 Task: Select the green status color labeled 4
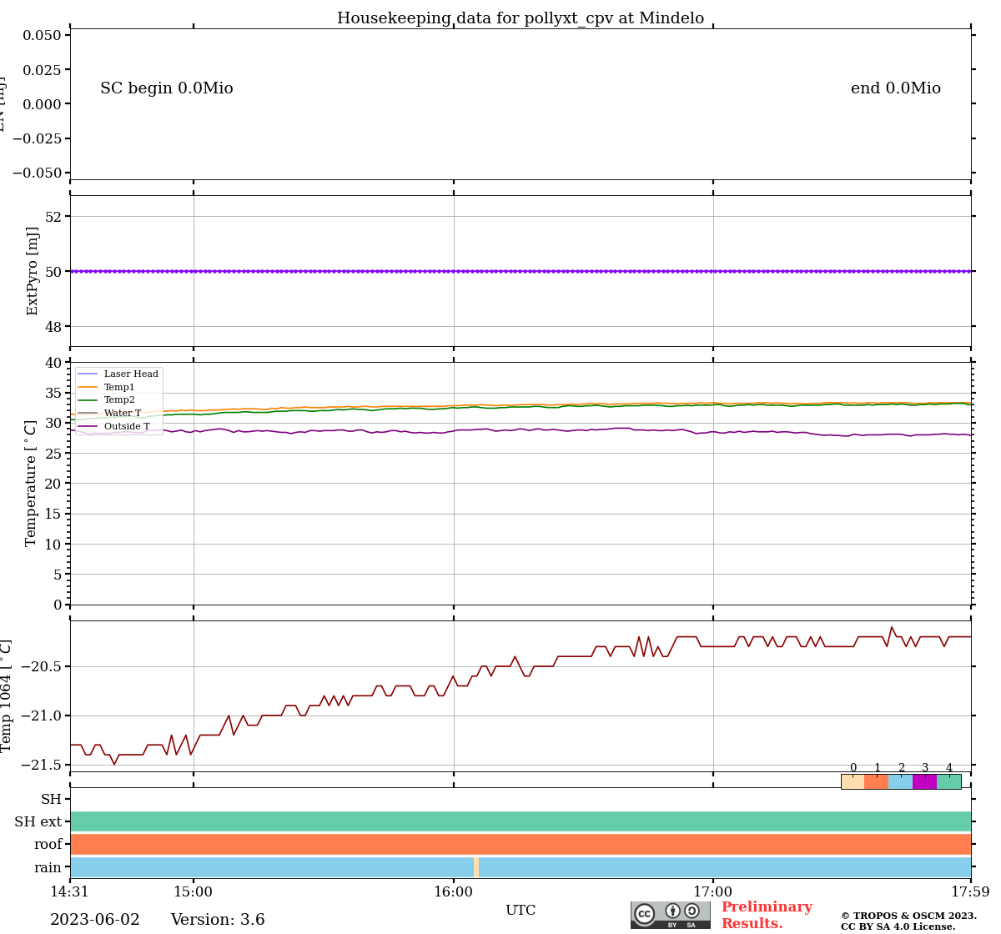click(x=949, y=782)
